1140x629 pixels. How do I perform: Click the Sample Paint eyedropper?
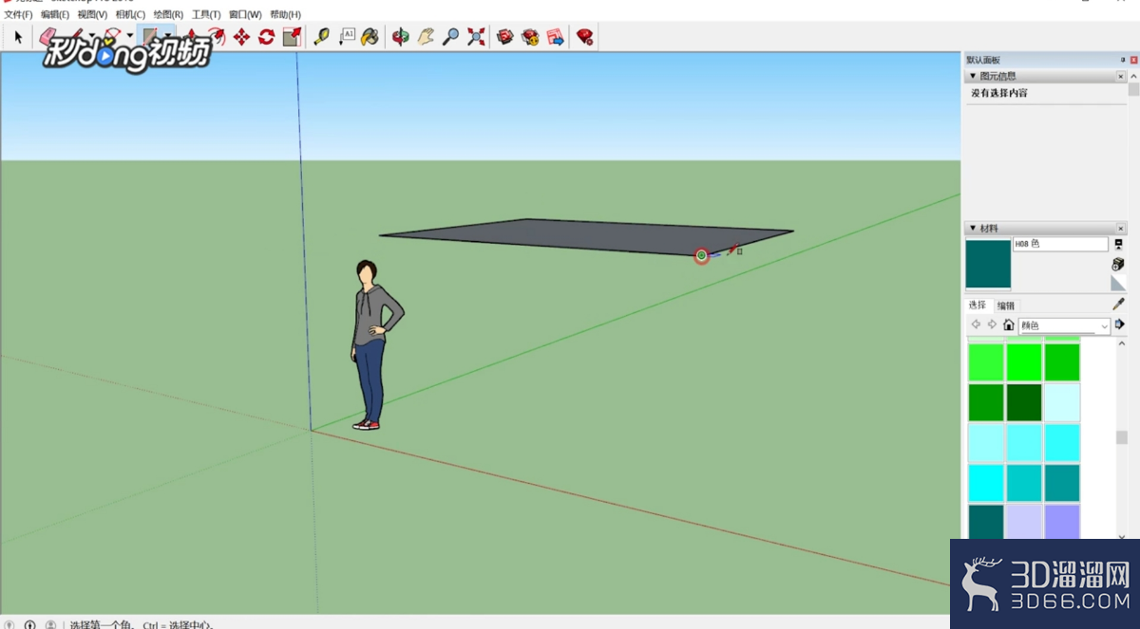coord(1119,304)
